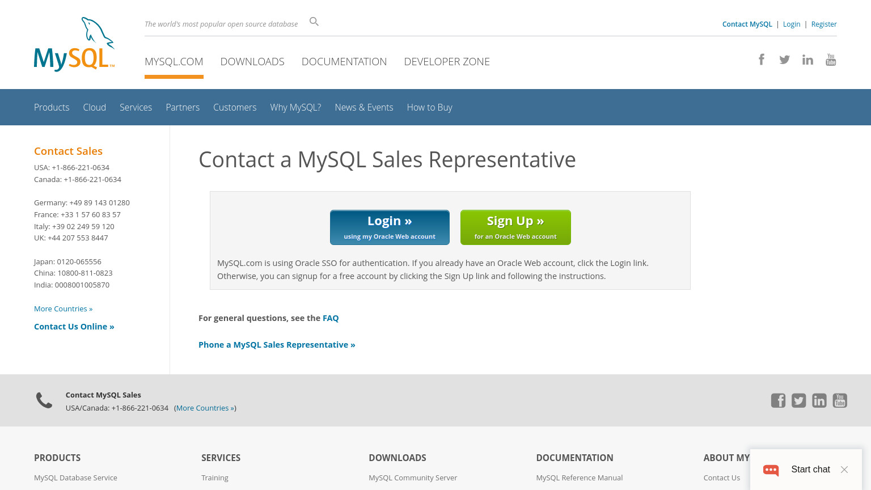
Task: Click the Germany phone number line
Action: 82,202
